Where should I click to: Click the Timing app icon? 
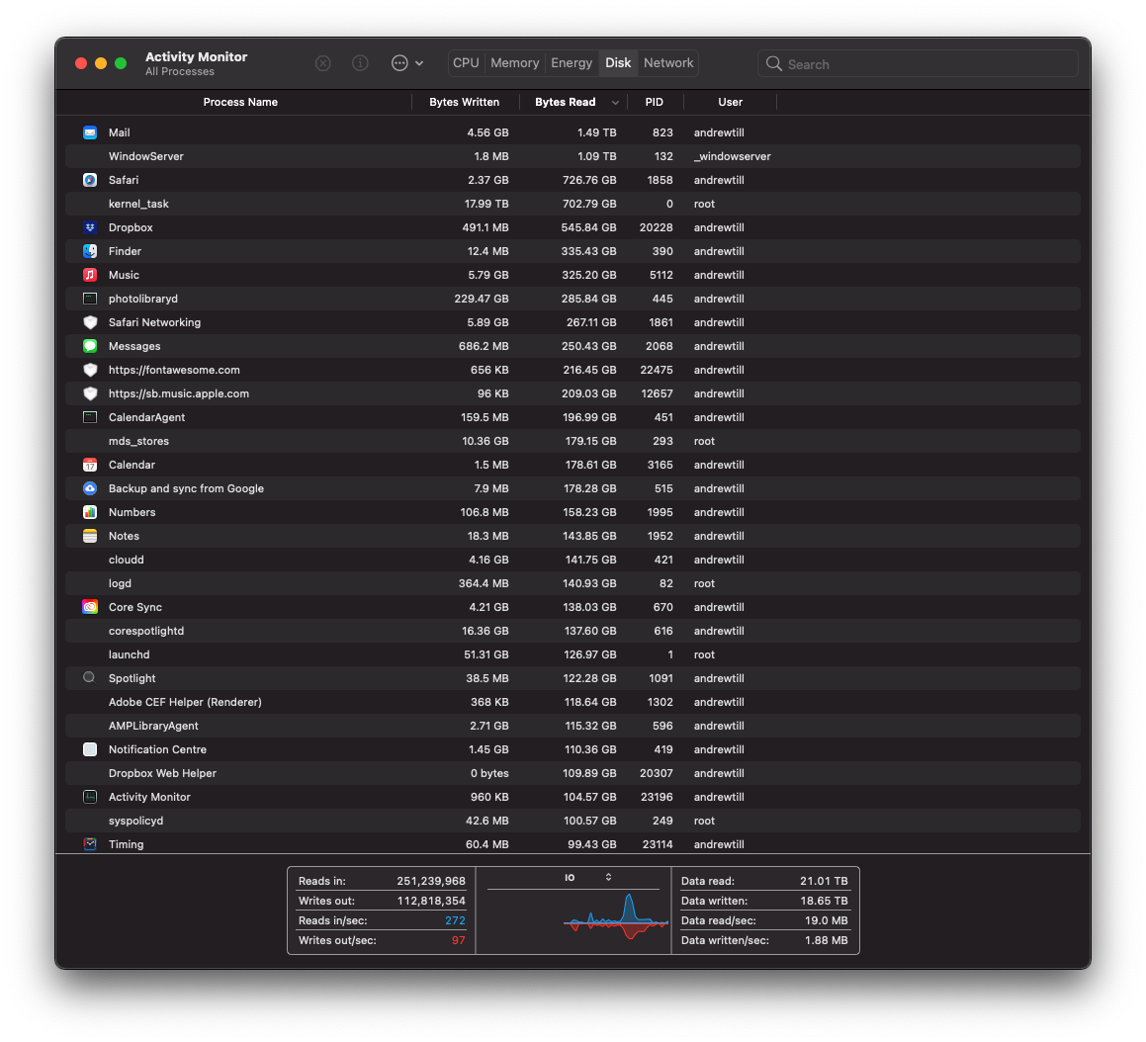click(x=90, y=844)
